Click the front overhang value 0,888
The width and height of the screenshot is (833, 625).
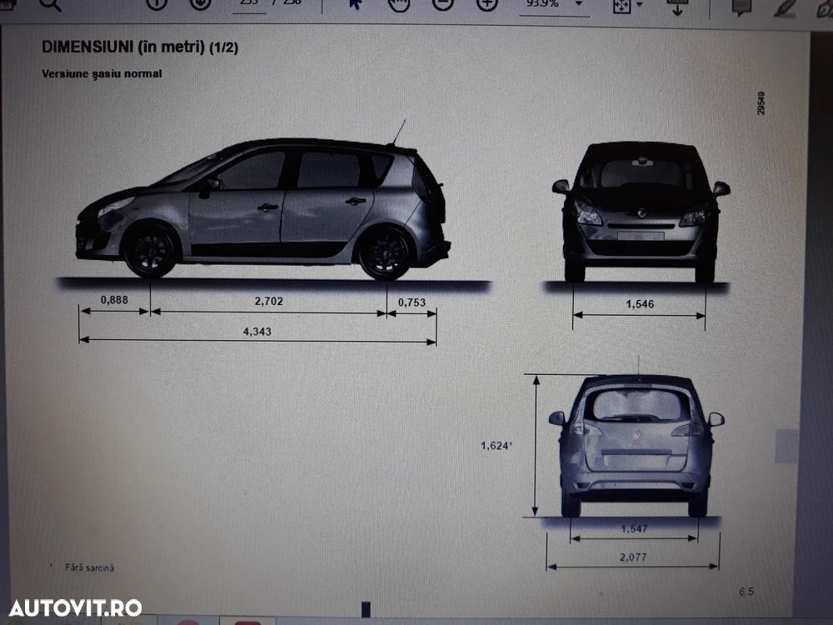pos(114,300)
